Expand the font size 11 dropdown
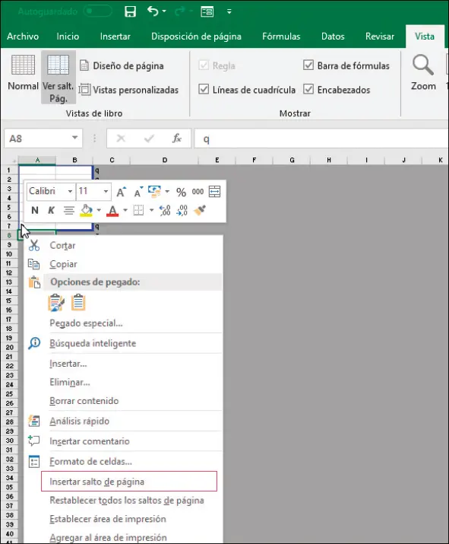This screenshot has height=544, width=449. coord(106,191)
